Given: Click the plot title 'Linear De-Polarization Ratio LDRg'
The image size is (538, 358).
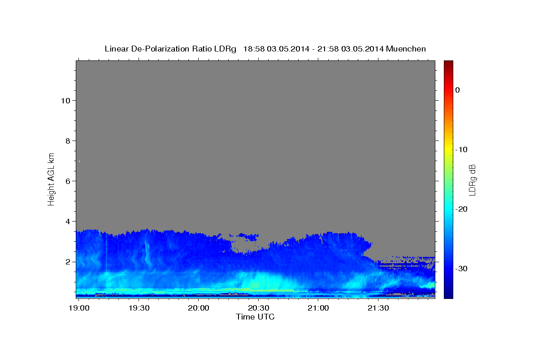Looking at the screenshot, I should coord(170,49).
